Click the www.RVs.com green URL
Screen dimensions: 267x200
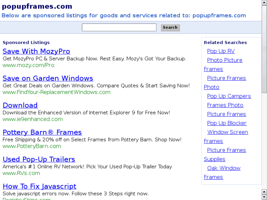21,173
